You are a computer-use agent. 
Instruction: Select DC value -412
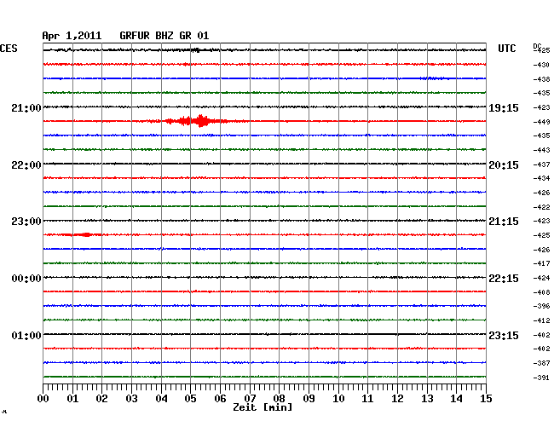(x=541, y=320)
